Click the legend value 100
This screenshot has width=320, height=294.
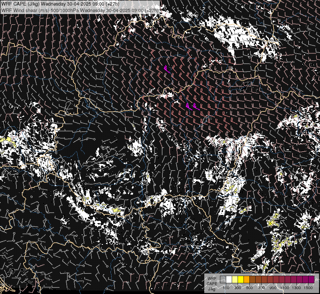(x=226, y=288)
